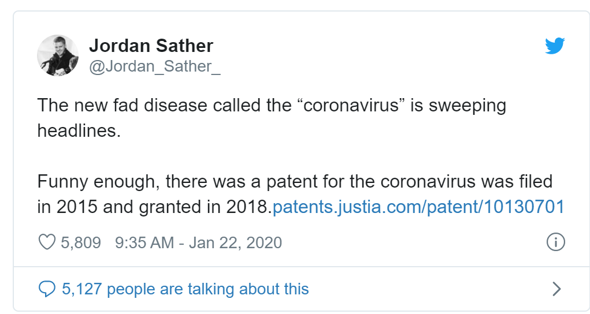Like the tweet with the heart icon
The height and width of the screenshot is (314, 590).
(x=46, y=242)
